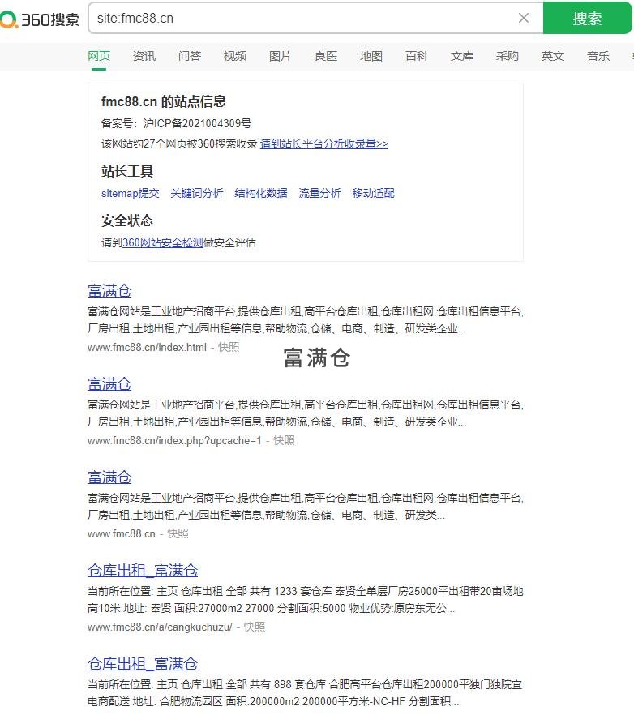Screen dimensions: 634x715
Task: Open the 请到站长平台分析收录量 link
Action: click(x=323, y=143)
